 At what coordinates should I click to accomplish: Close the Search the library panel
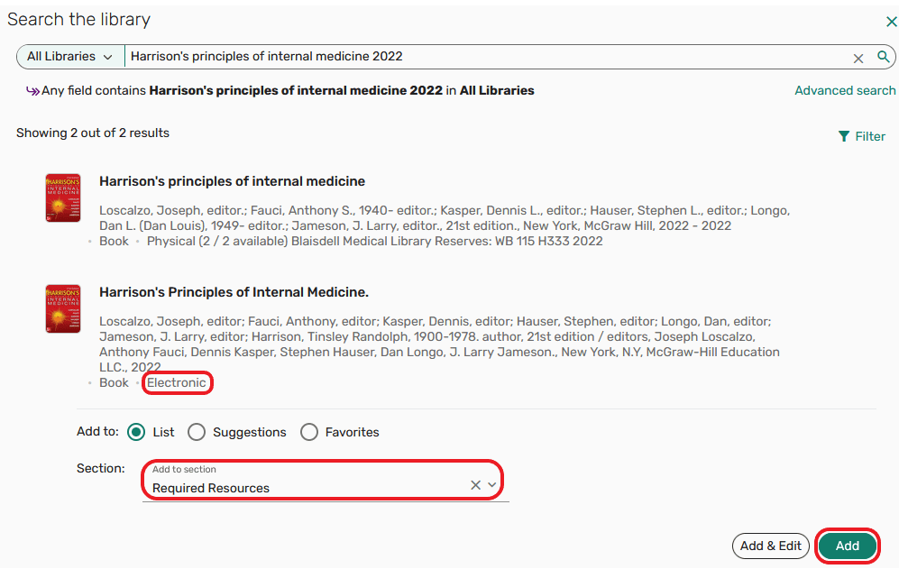point(891,22)
